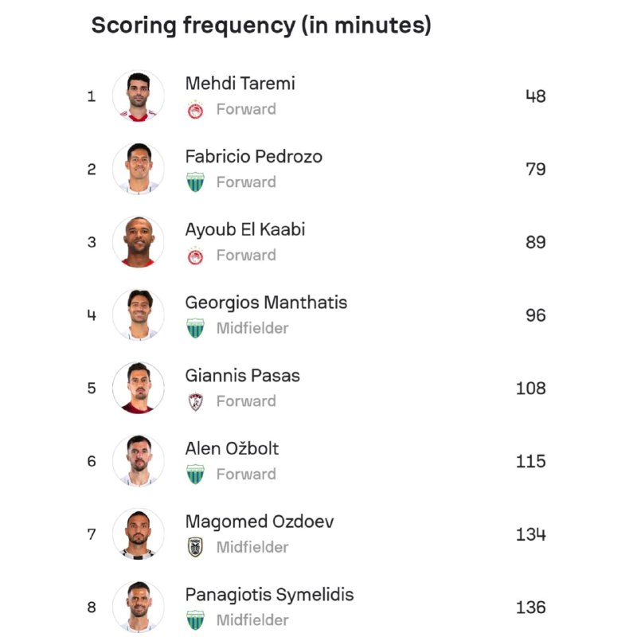Click Alen Ožbolt's club crest icon
The width and height of the screenshot is (637, 637).
[x=195, y=475]
